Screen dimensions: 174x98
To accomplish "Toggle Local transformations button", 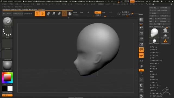I will coord(141,61).
